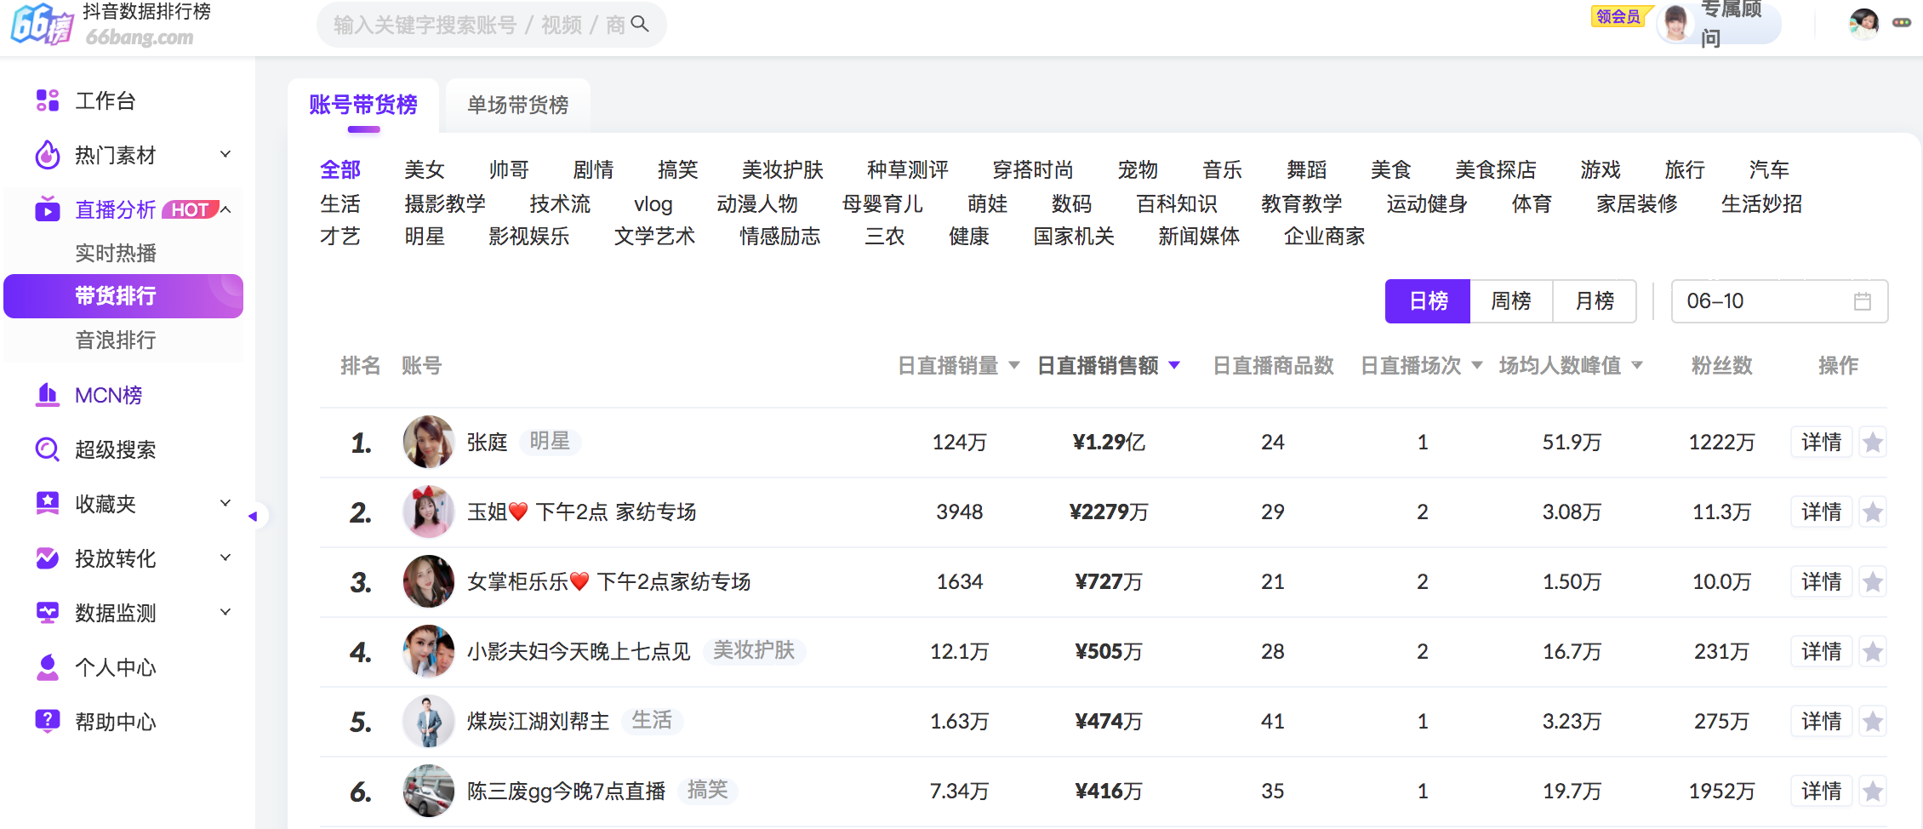Click the 超级搜索 magnifier icon
Viewport: 1923px width, 829px height.
point(48,449)
